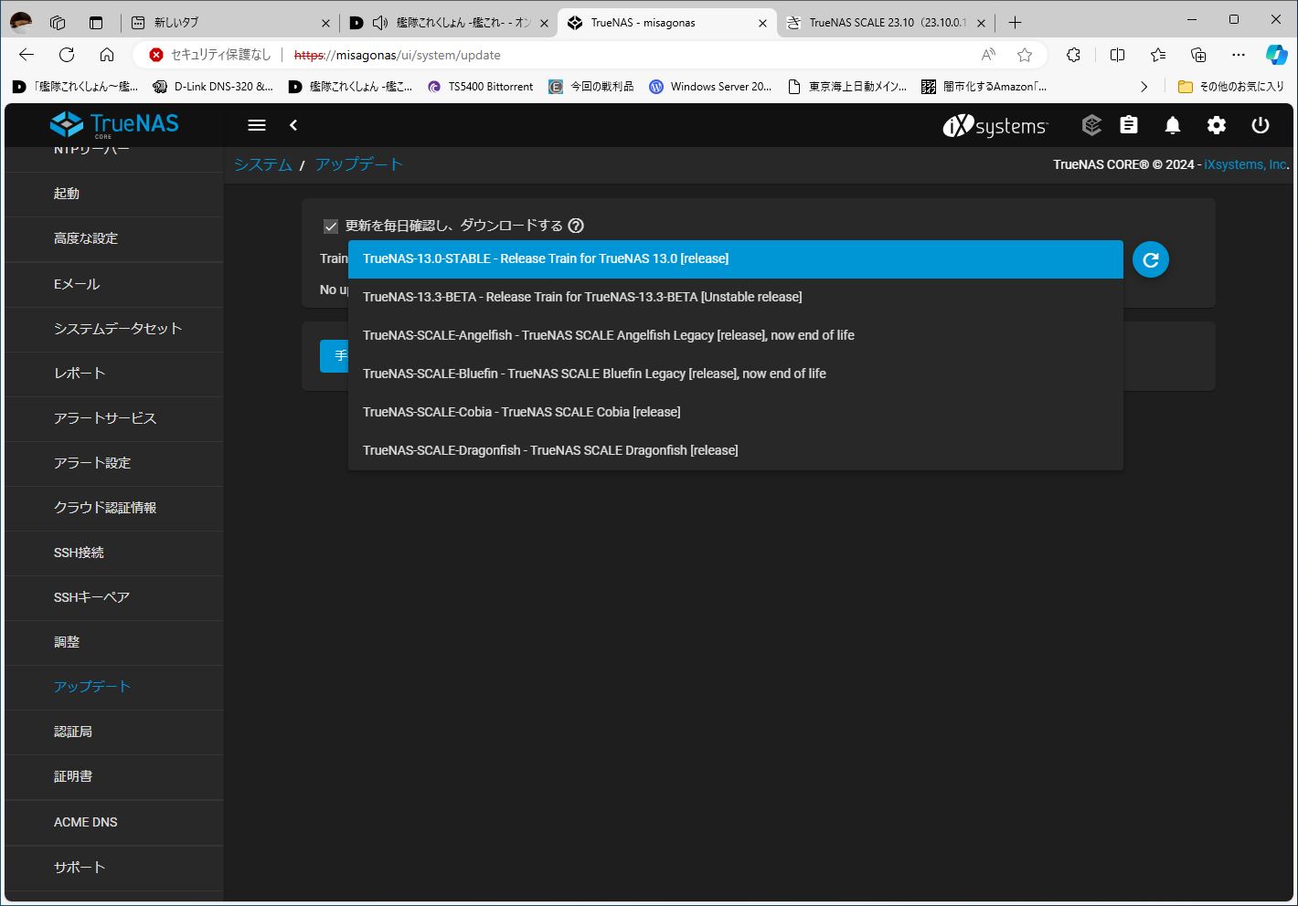Screen dimensions: 1298x906
Task: Open the task manager clipboard icon
Action: [1129, 125]
